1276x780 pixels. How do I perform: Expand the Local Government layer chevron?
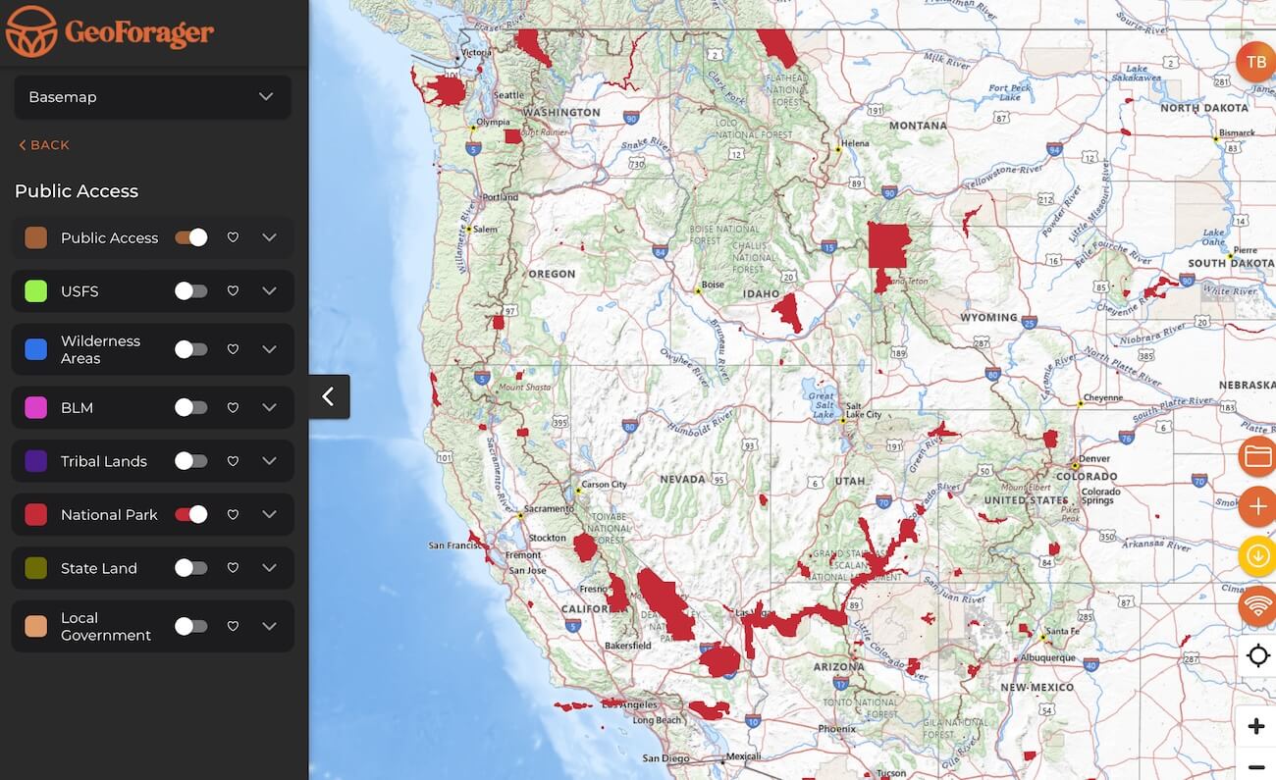click(x=270, y=626)
